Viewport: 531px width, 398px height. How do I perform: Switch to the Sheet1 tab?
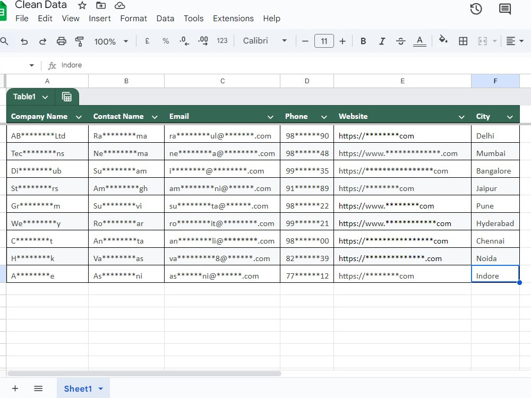(78, 388)
